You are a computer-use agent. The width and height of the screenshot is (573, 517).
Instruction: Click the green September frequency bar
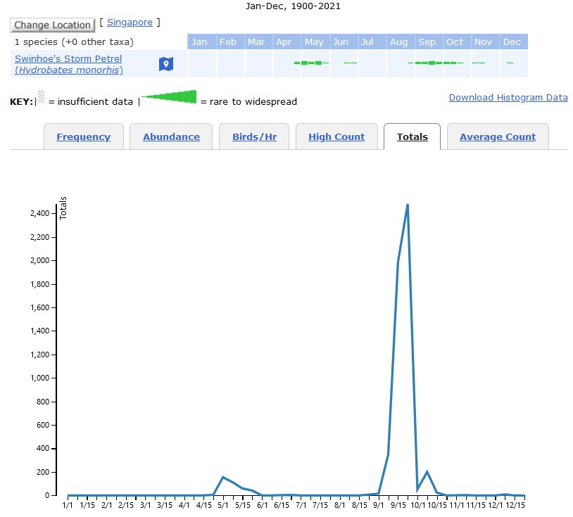429,63
